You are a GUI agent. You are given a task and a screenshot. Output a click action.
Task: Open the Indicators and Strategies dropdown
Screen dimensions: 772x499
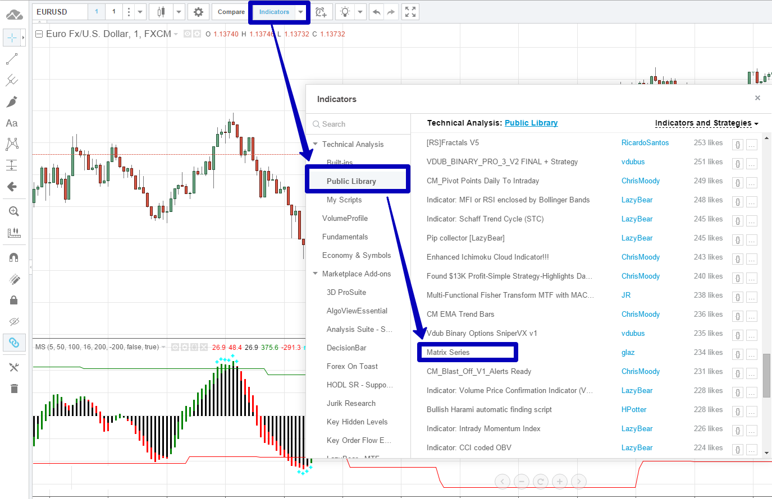[x=706, y=123]
